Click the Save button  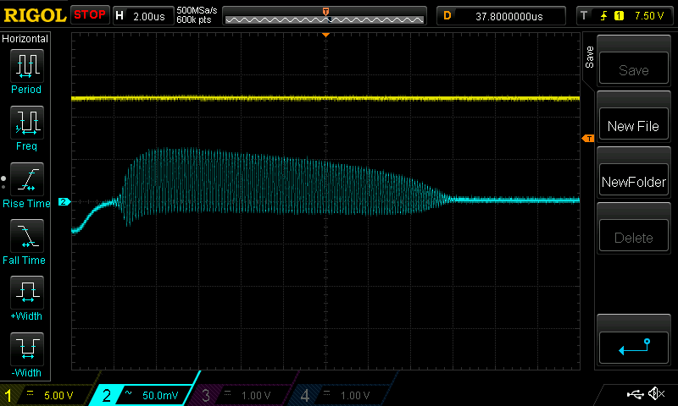(x=633, y=69)
